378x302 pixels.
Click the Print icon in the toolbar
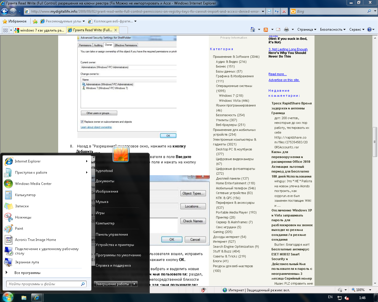pyautogui.click(x=286, y=29)
